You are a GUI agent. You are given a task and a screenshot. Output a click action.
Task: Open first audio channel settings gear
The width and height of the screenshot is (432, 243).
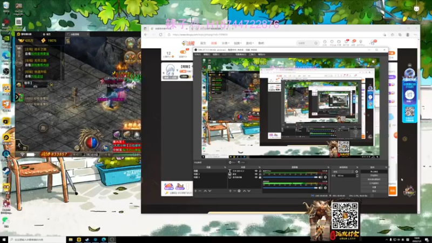click(326, 177)
